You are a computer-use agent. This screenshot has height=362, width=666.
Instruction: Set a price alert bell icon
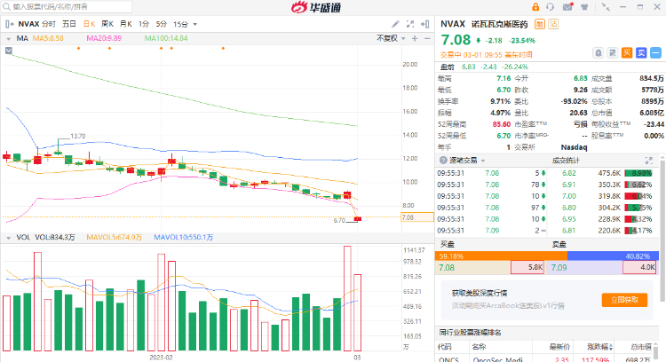click(x=598, y=53)
